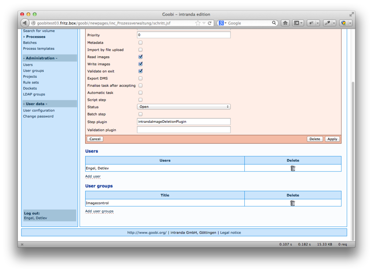The height and width of the screenshot is (272, 373).
Task: Enable the Script step checkbox
Action: point(140,100)
